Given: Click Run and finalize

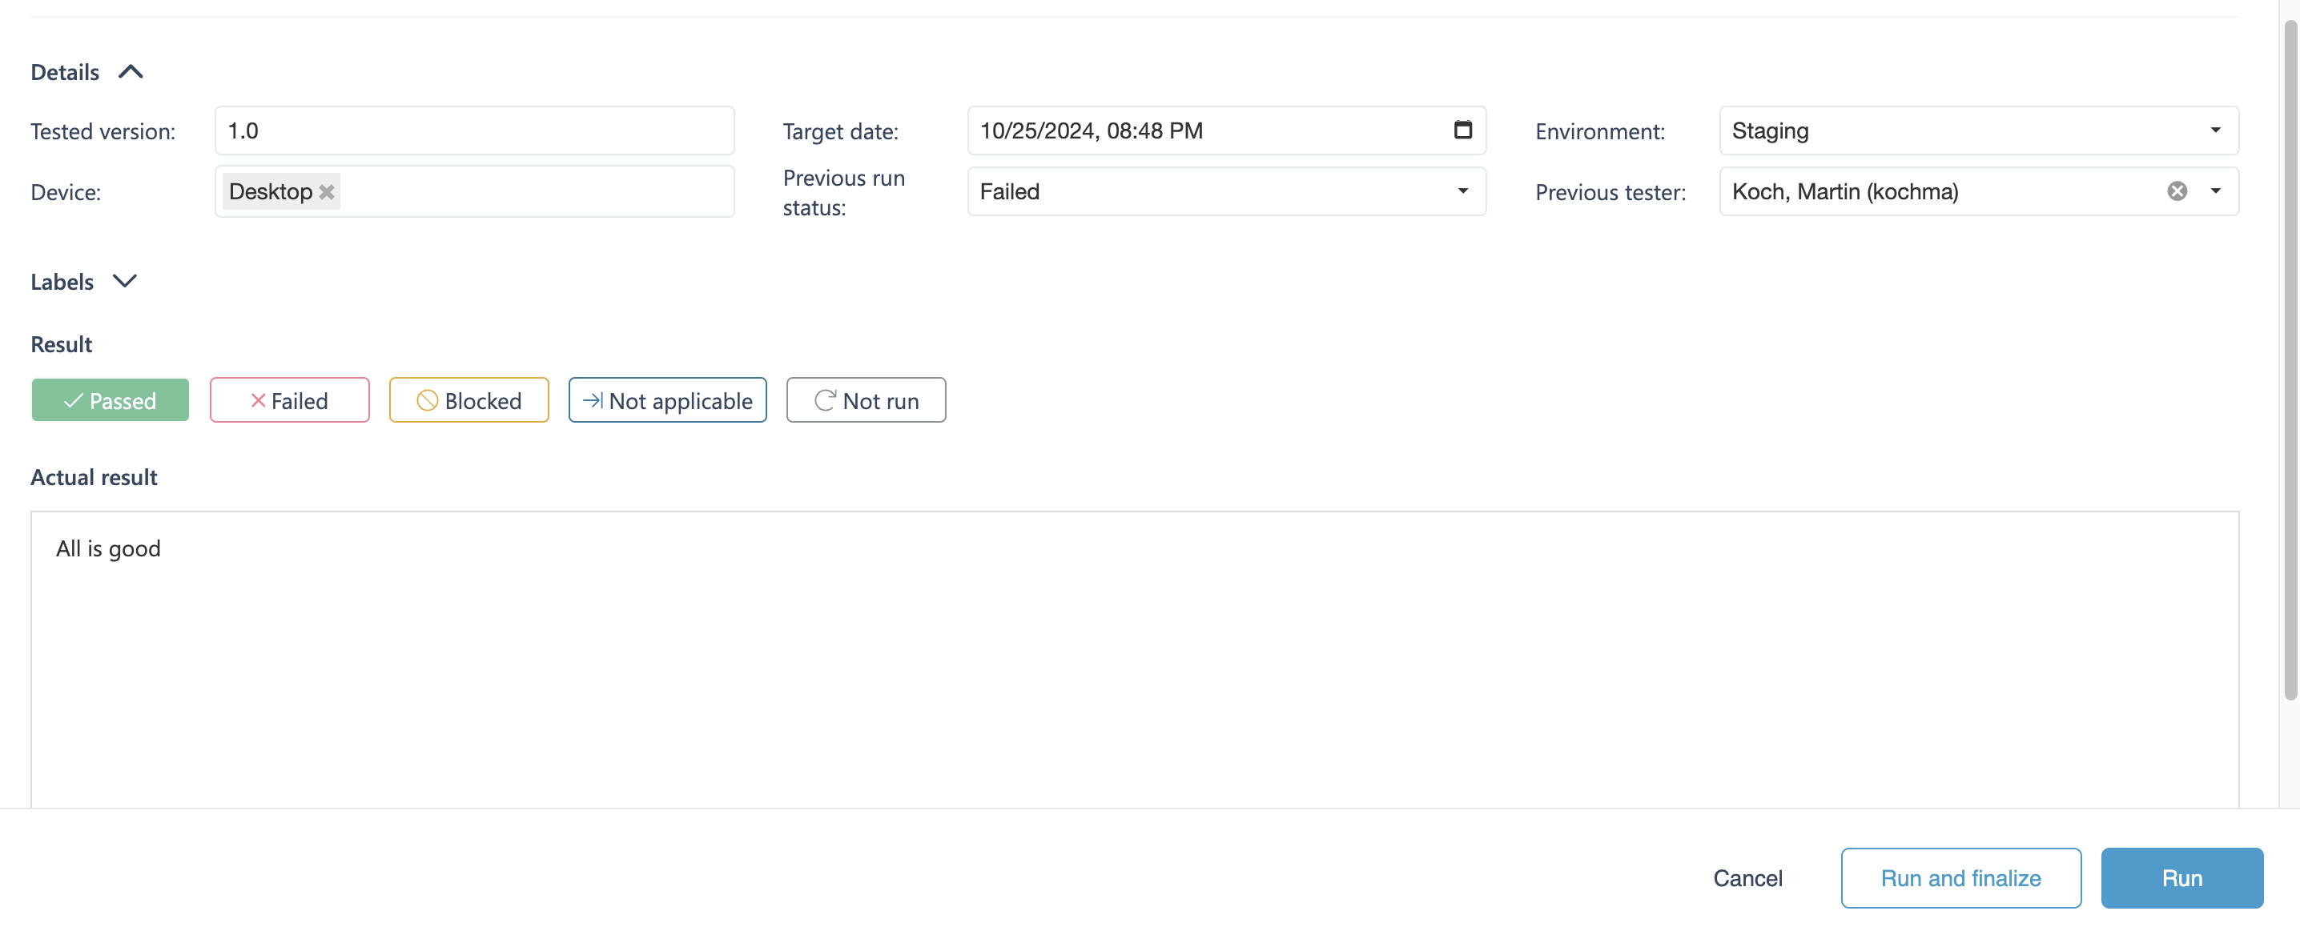Looking at the screenshot, I should click(x=1960, y=878).
